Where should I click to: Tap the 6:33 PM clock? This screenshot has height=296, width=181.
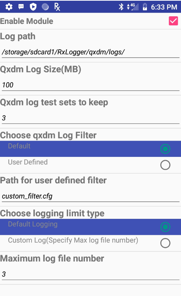(x=164, y=7)
